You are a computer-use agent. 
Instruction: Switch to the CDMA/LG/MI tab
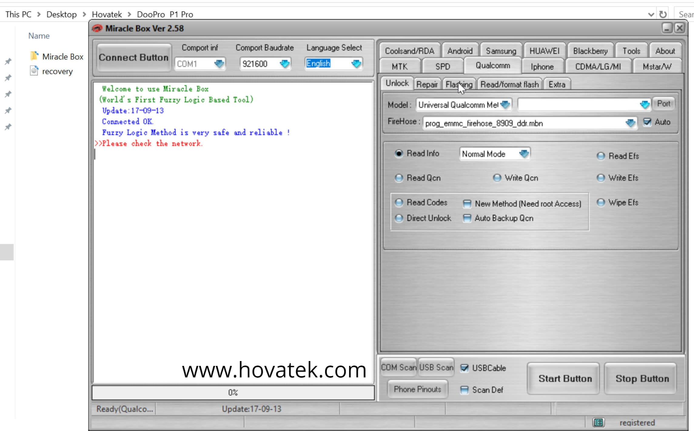pyautogui.click(x=598, y=66)
